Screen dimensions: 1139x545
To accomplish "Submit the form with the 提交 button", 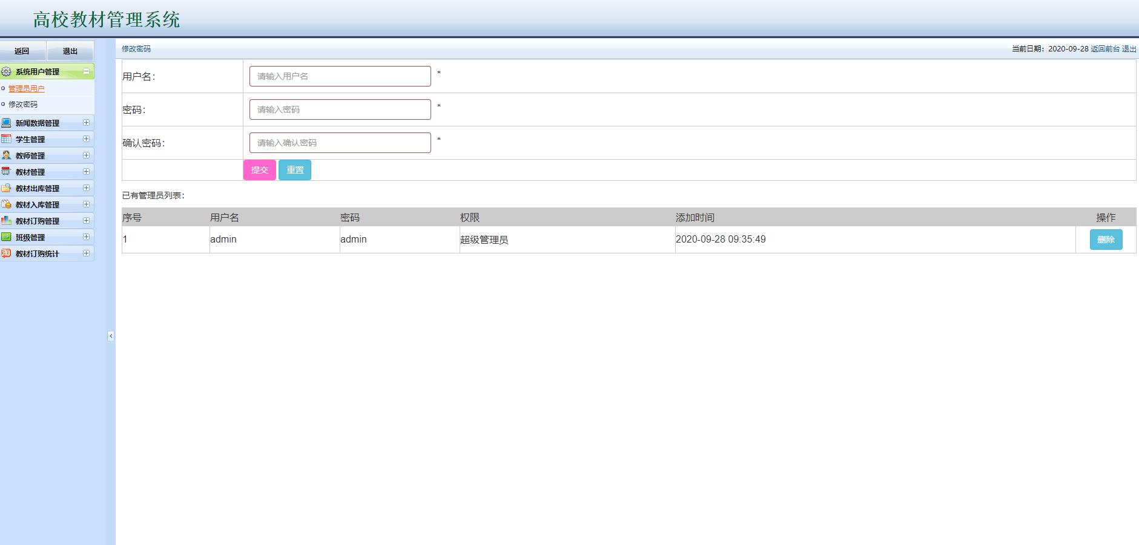I will point(259,170).
